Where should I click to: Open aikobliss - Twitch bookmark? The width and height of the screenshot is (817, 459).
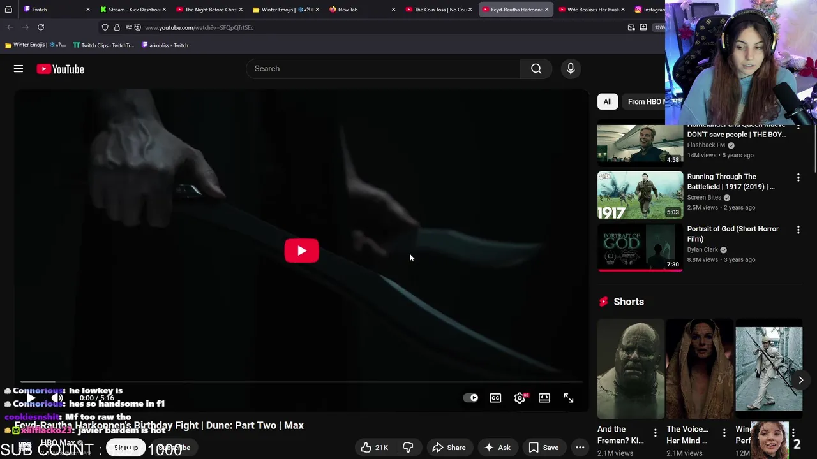pos(165,45)
